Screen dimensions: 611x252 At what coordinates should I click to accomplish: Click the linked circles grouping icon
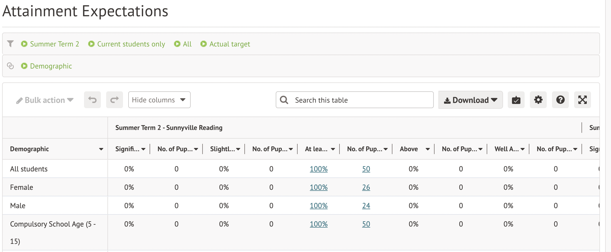(11, 66)
